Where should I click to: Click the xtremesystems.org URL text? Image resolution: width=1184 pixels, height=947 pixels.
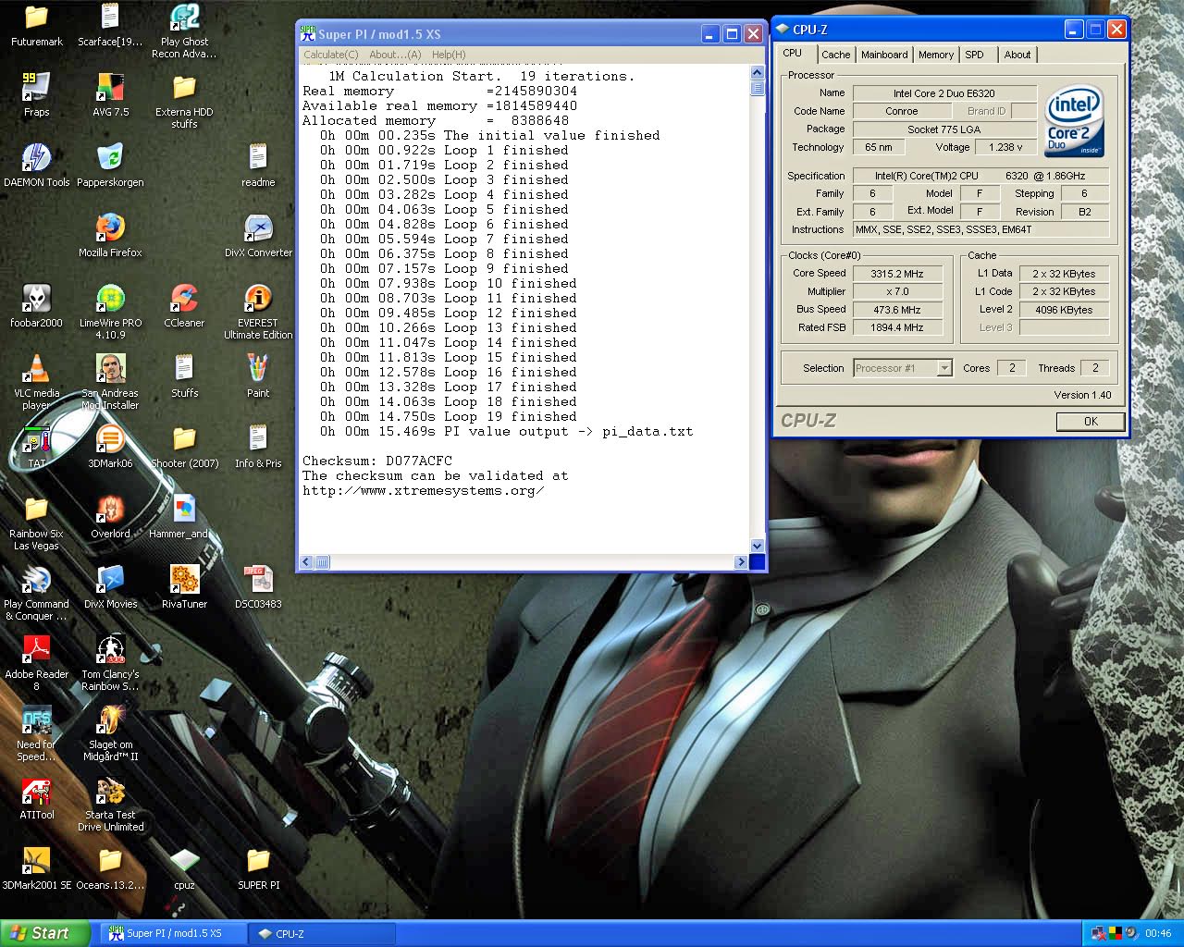(423, 490)
